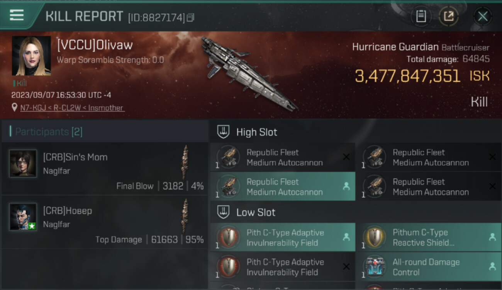Click the share export icon

[449, 16]
